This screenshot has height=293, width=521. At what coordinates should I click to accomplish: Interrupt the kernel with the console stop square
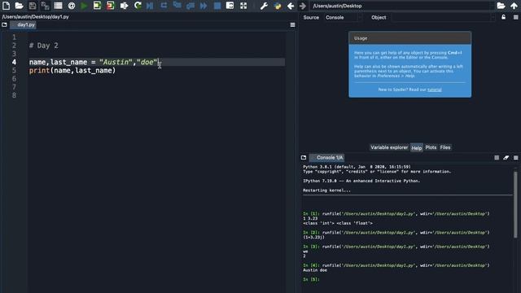497,157
